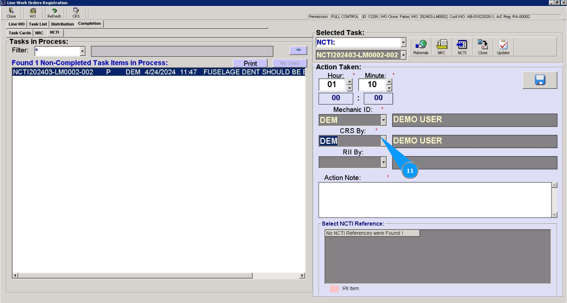
Task: Click the Print button
Action: [x=250, y=63]
